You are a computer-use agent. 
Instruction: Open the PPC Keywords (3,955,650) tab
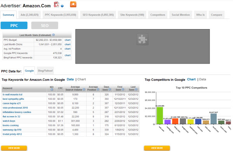pos(60,15)
